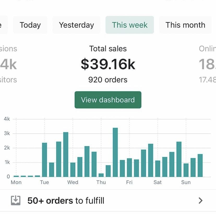Screen dimensions: 216x214
Task: Click the Mon axis label
Action: [16, 182]
